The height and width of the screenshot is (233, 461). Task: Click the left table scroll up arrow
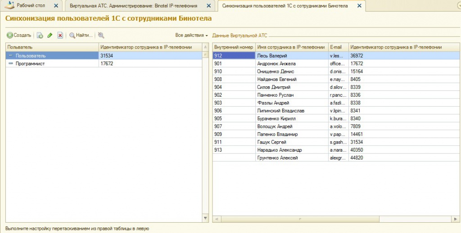point(205,47)
